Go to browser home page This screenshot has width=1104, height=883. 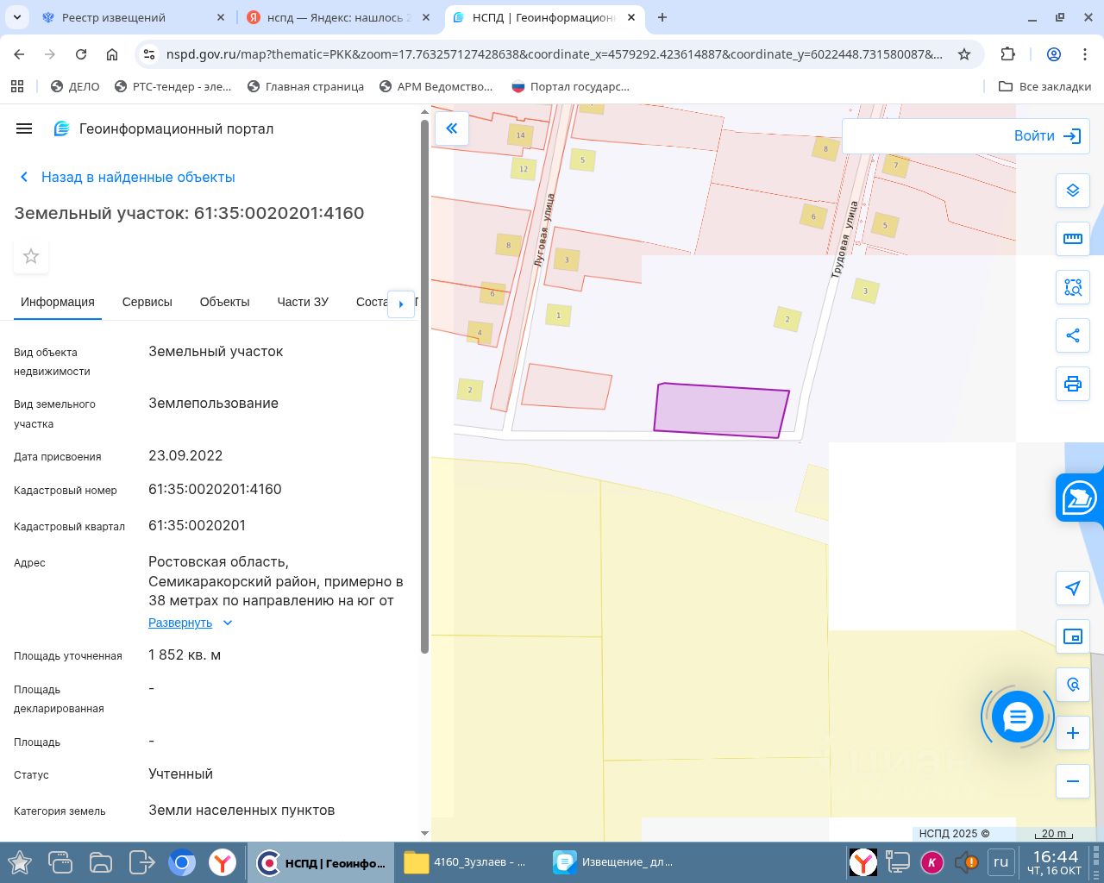point(112,54)
